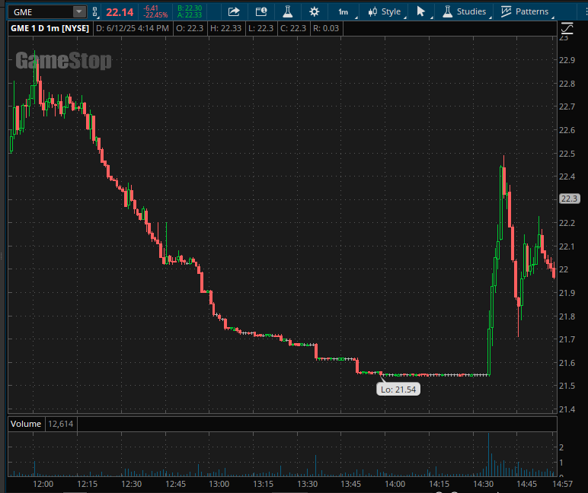Click the symbol link clip icon
Viewport: 588px width, 493px height.
[x=95, y=12]
